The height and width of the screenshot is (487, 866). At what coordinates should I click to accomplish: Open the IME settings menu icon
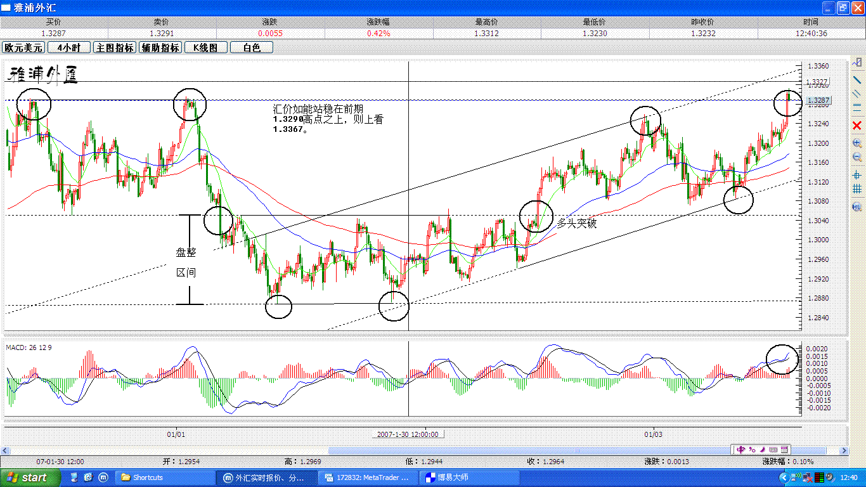click(x=784, y=450)
